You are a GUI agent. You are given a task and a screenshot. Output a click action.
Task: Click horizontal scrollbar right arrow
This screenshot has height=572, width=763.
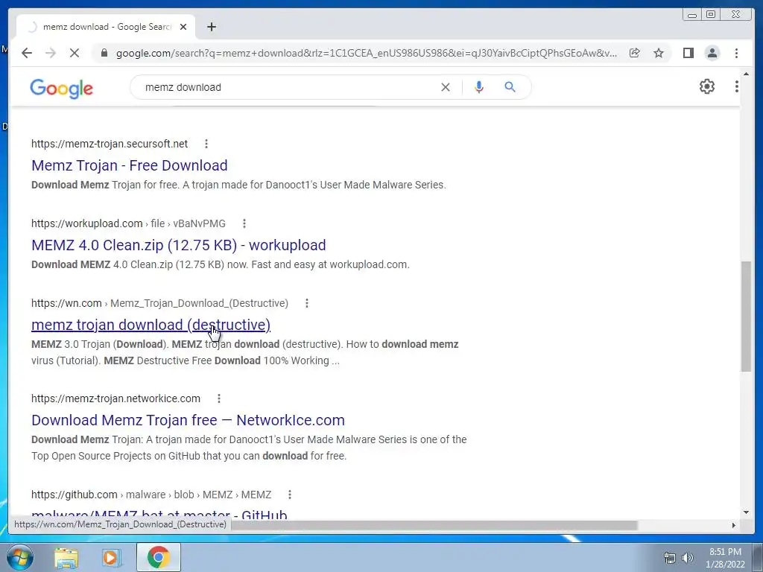coord(734,525)
